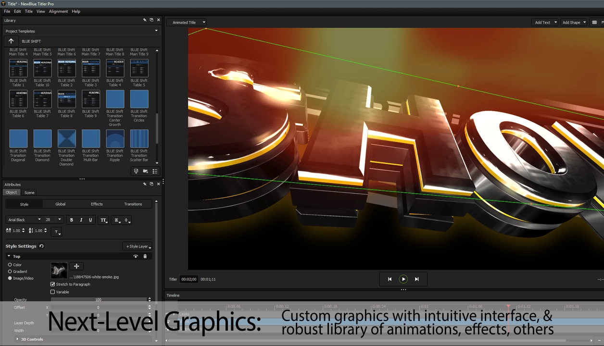Uncheck Stretch to Paragraph
Image resolution: width=604 pixels, height=346 pixels.
[52, 284]
